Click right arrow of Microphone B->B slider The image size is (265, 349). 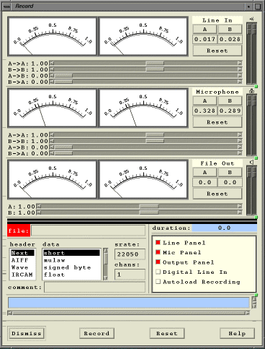[x=240, y=141]
